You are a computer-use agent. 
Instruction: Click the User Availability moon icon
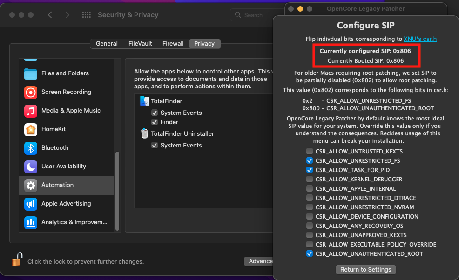[x=31, y=167]
